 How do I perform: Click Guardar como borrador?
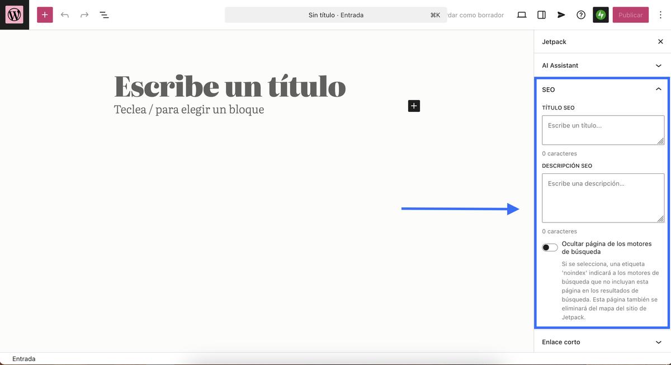pyautogui.click(x=475, y=15)
